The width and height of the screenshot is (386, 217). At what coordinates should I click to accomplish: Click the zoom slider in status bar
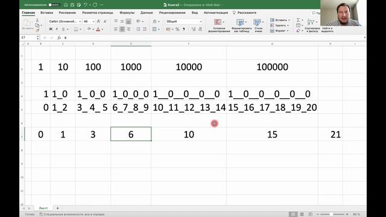point(332,215)
